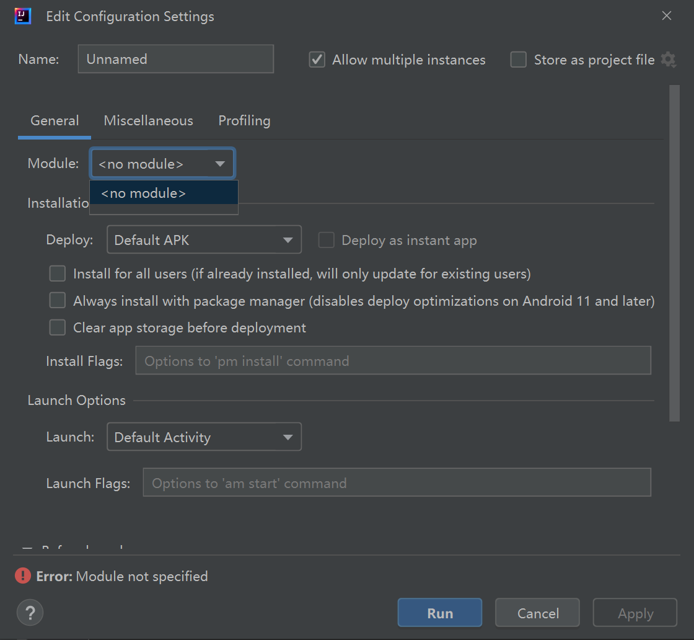Image resolution: width=694 pixels, height=640 pixels.
Task: Click the Run button
Action: (x=439, y=612)
